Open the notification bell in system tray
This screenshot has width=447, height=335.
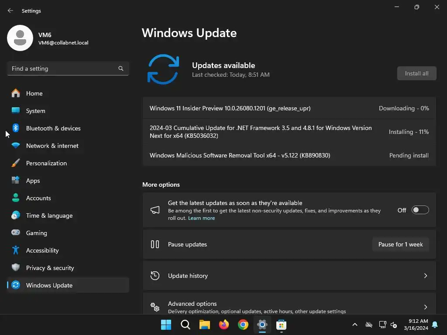point(435,325)
